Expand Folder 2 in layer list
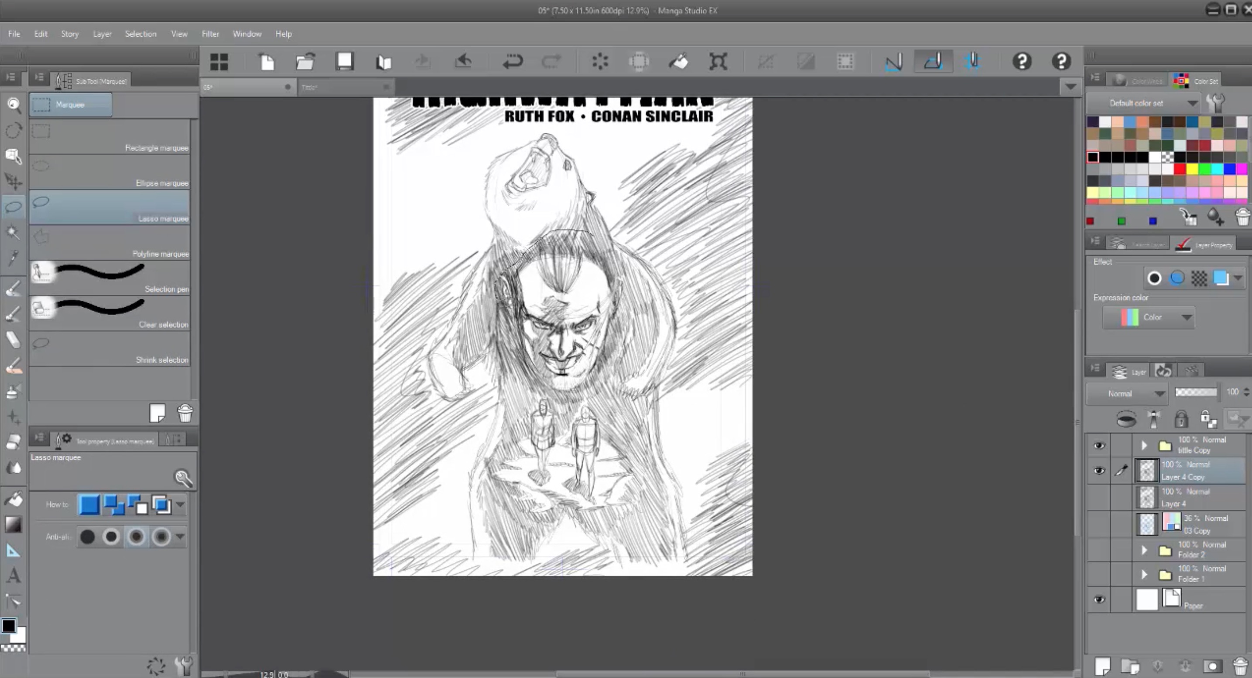Screen dimensions: 1252x678 click(1144, 550)
